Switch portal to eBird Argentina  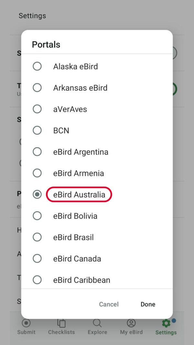click(37, 152)
